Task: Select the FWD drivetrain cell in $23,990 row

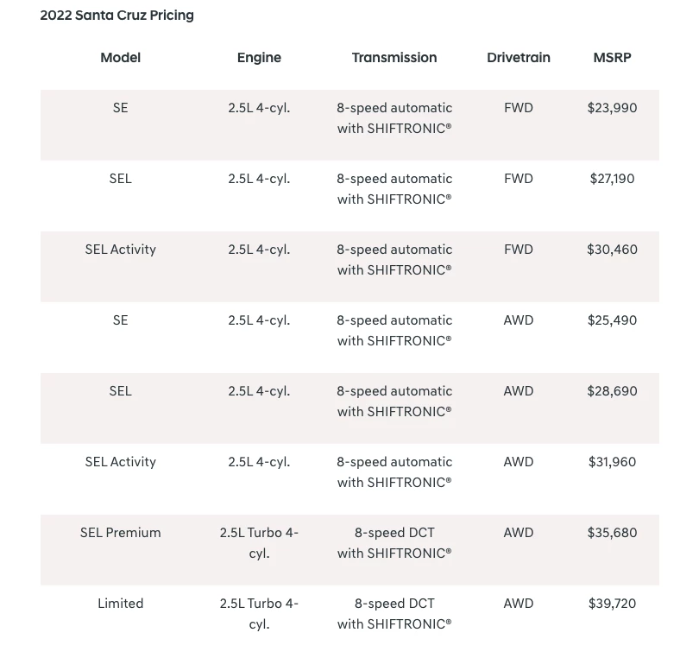Action: 519,108
